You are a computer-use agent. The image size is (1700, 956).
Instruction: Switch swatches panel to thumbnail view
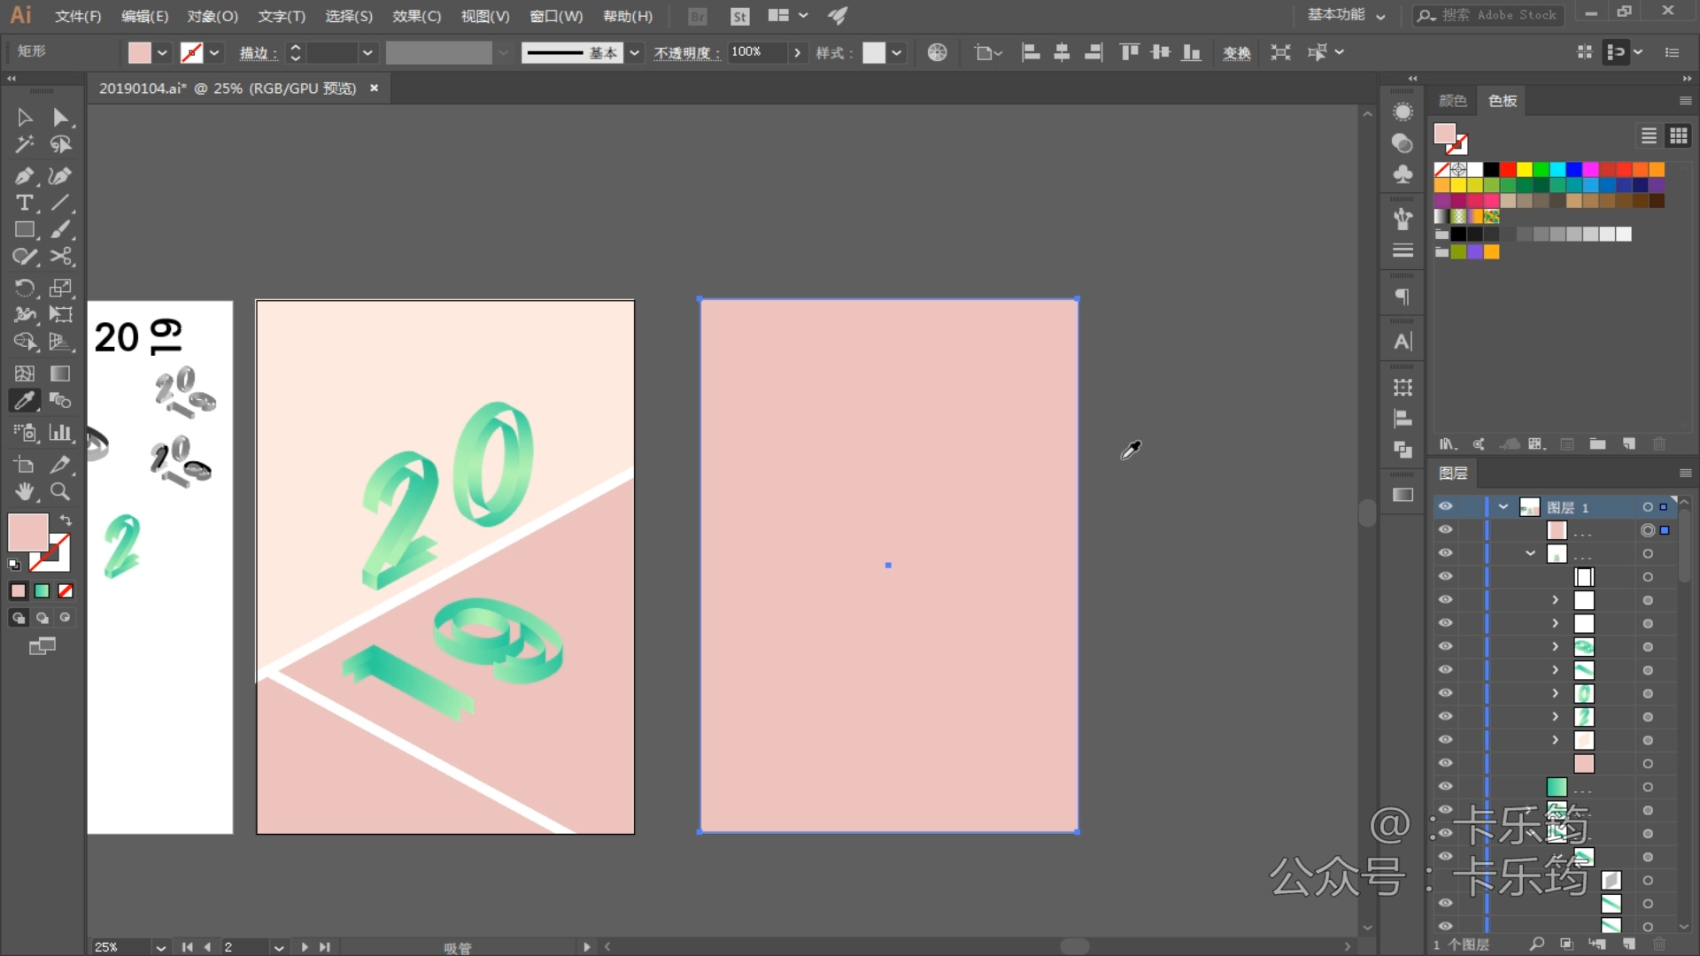(1679, 135)
